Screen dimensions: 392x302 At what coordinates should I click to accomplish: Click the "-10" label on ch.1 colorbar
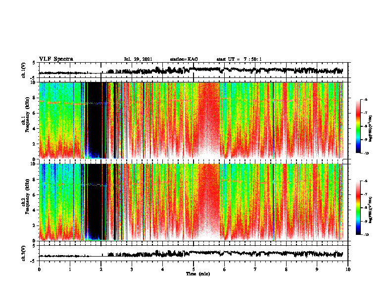[x=367, y=153]
